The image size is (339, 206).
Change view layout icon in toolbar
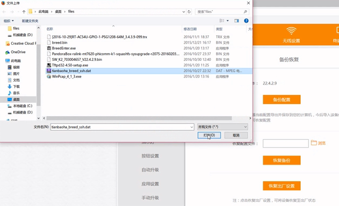[x=222, y=21]
